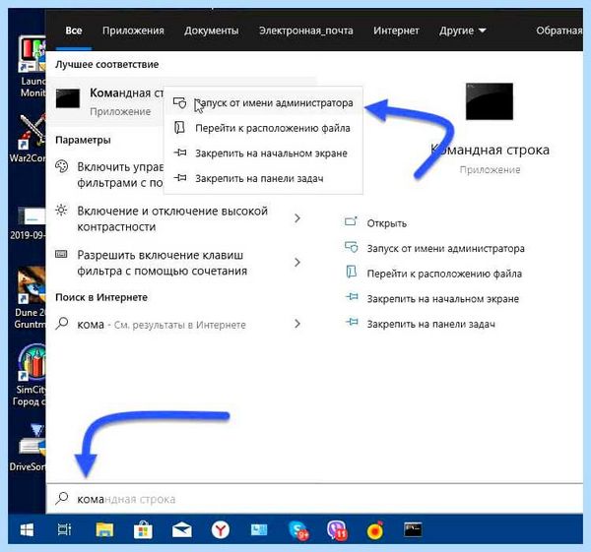Open Microsoft Store on the taskbar
The height and width of the screenshot is (552, 591).
point(143,530)
